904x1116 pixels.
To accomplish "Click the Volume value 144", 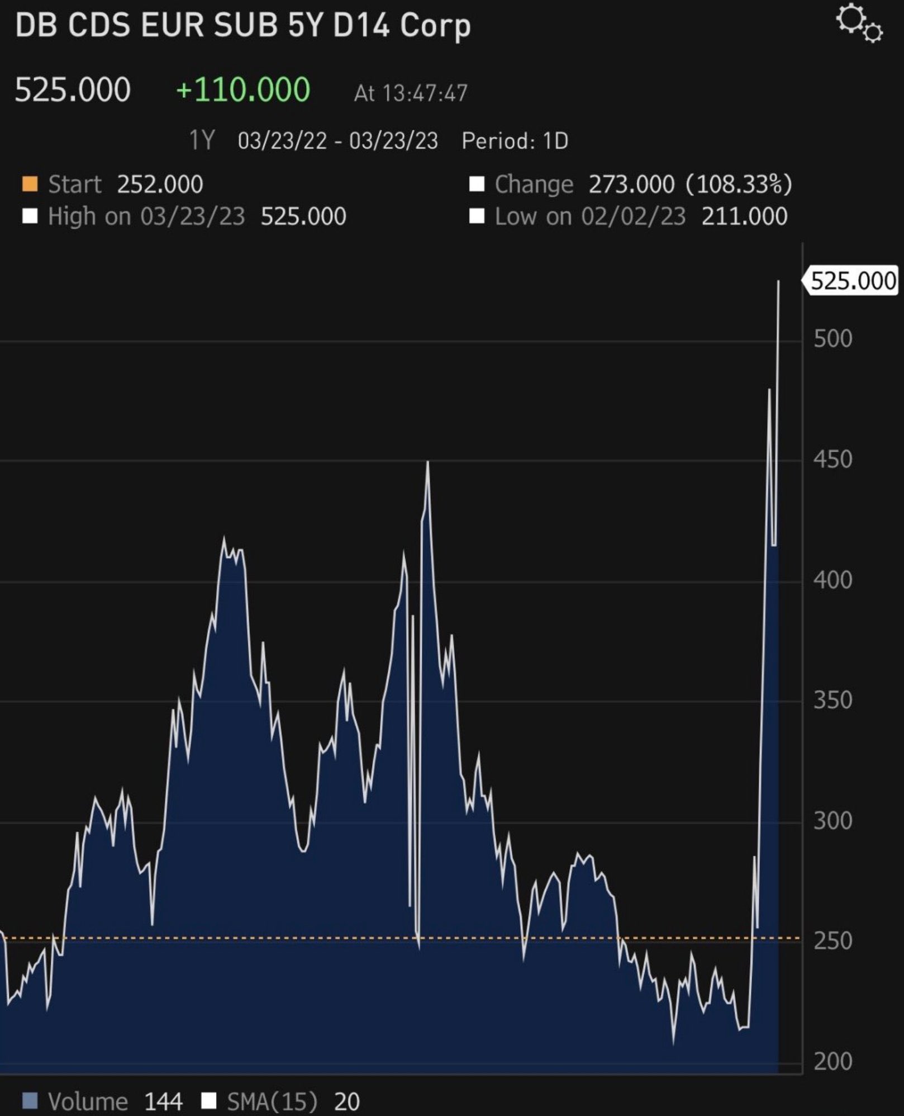I will [163, 1102].
